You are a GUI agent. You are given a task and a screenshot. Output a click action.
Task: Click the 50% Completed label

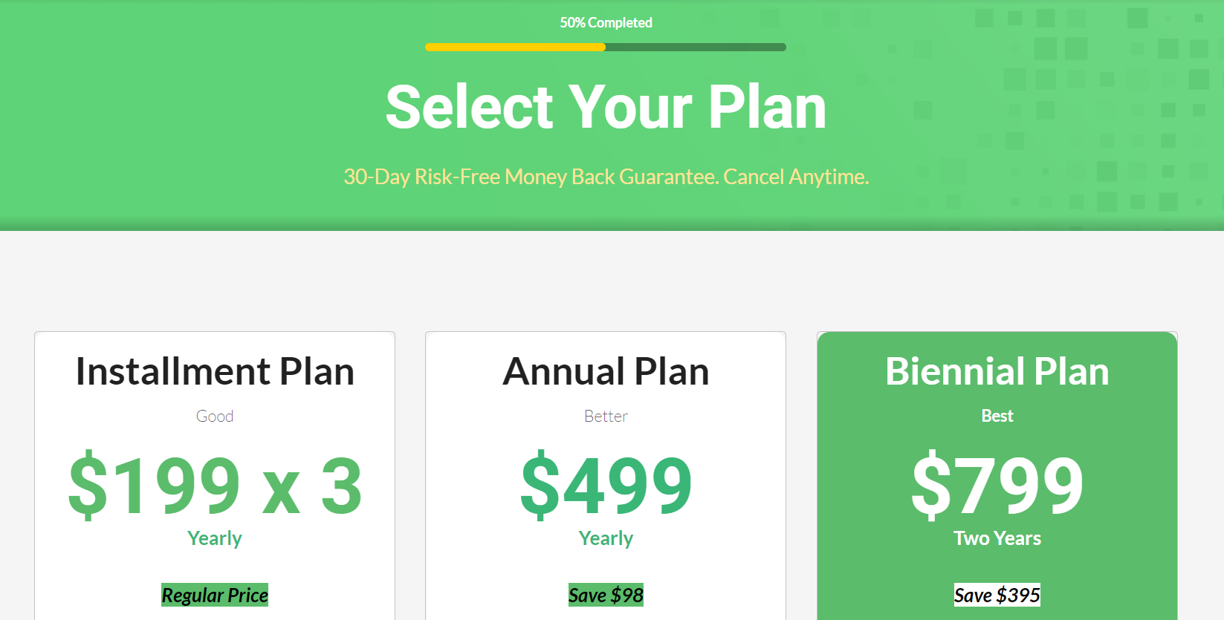pos(606,23)
